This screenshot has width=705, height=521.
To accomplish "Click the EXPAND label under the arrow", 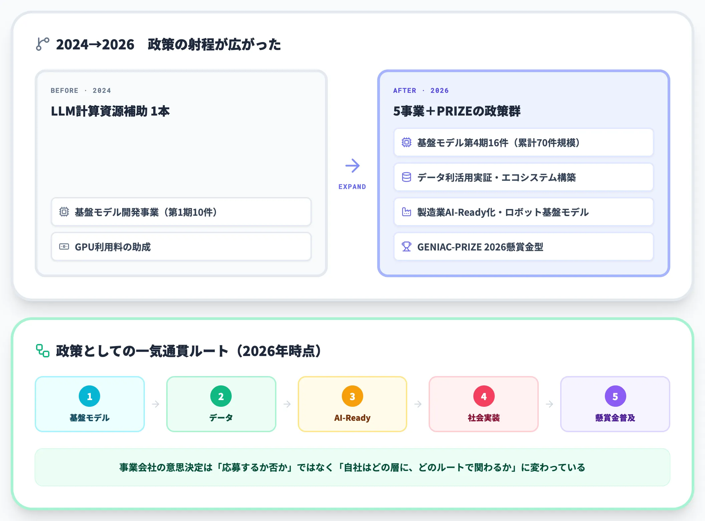I will 352,187.
